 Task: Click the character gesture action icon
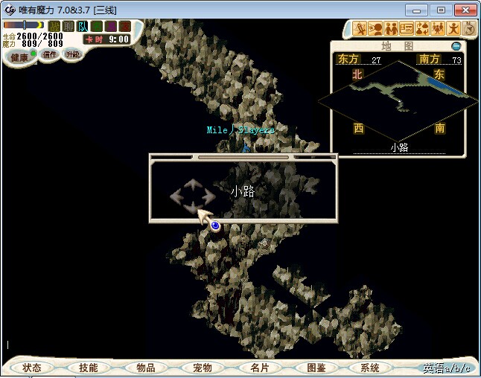(453, 29)
